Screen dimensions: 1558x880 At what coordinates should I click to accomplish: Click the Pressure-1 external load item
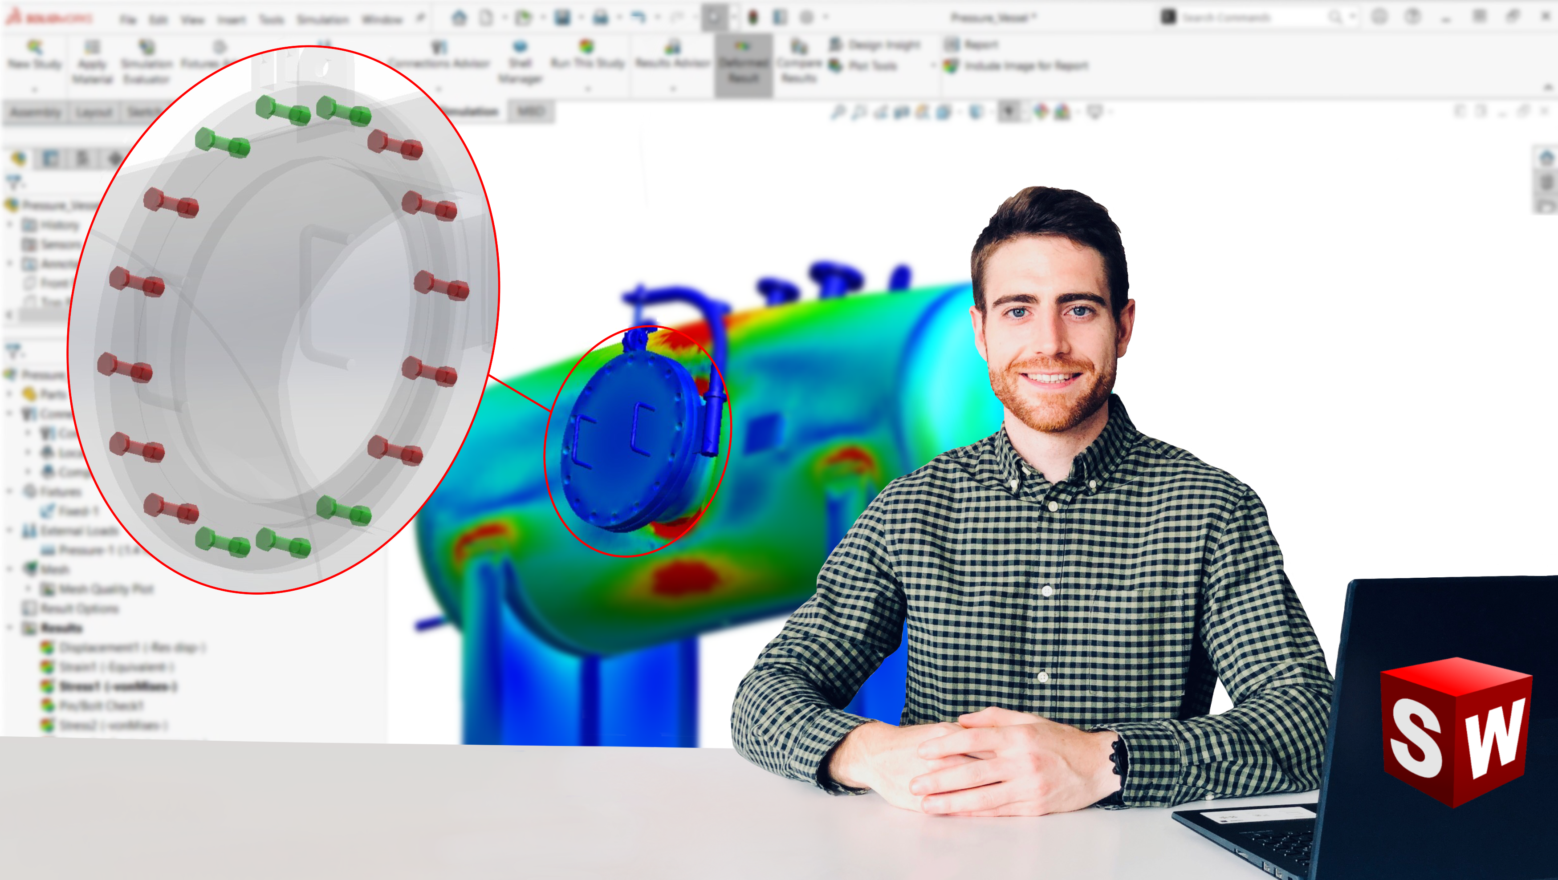coord(91,550)
